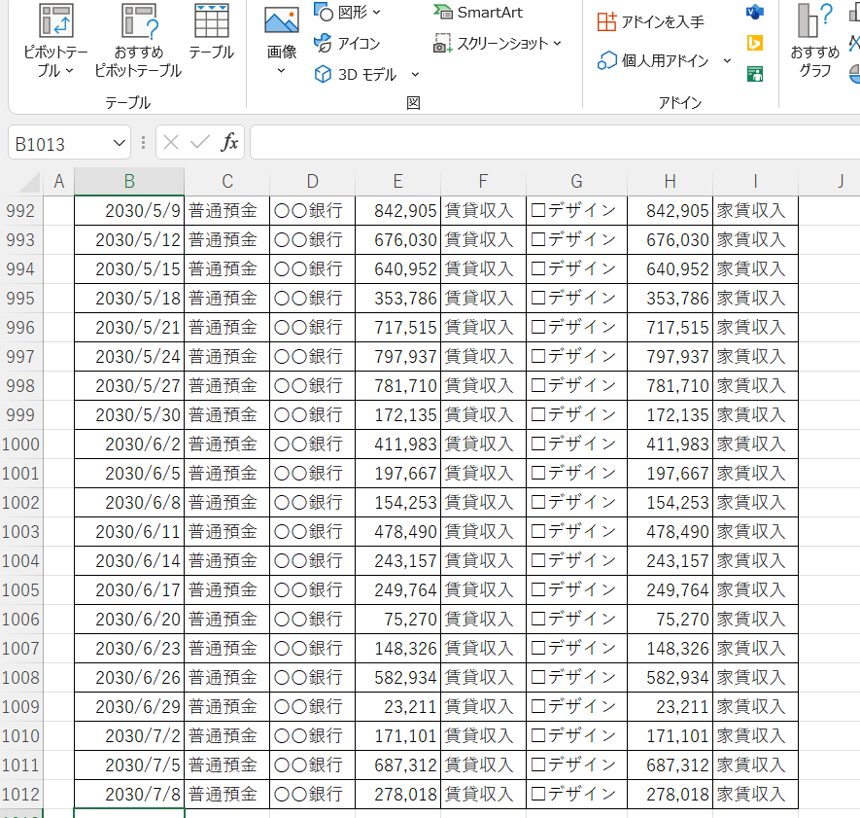Viewport: 860px width, 818px height.
Task: Insert a Table using the テーブル icon
Action: 211,21
